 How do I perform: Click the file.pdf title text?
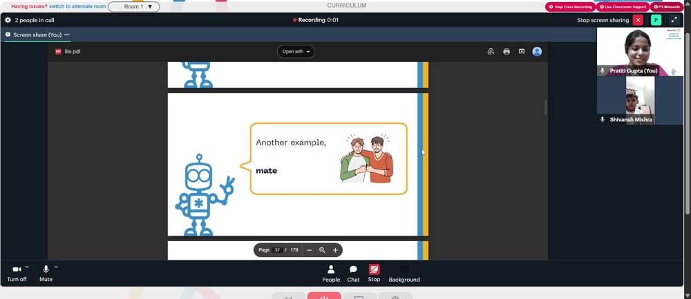click(x=73, y=52)
